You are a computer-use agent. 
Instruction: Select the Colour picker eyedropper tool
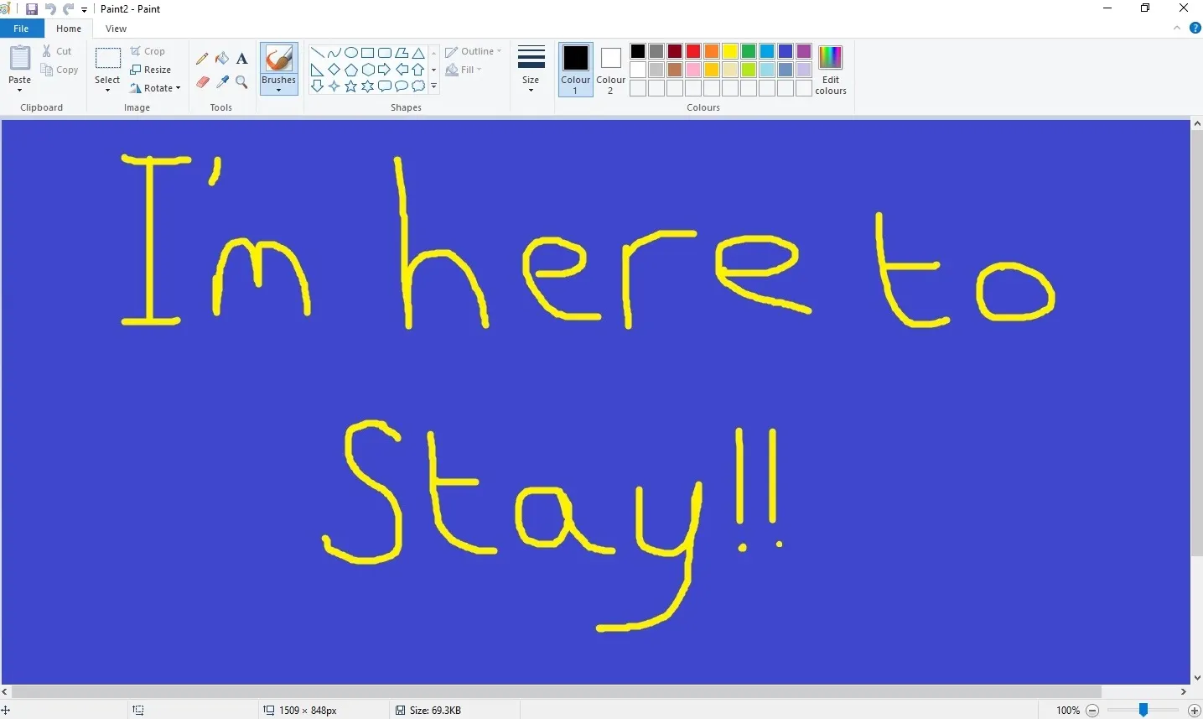pos(222,82)
